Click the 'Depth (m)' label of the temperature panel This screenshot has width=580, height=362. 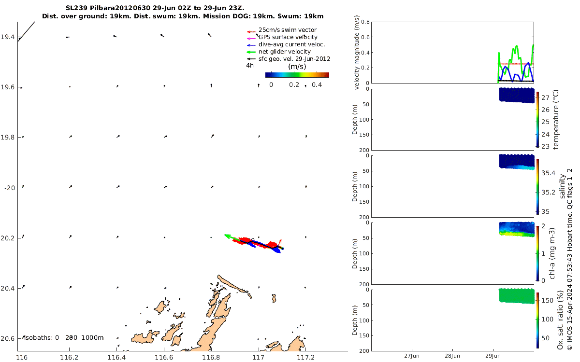356,119
